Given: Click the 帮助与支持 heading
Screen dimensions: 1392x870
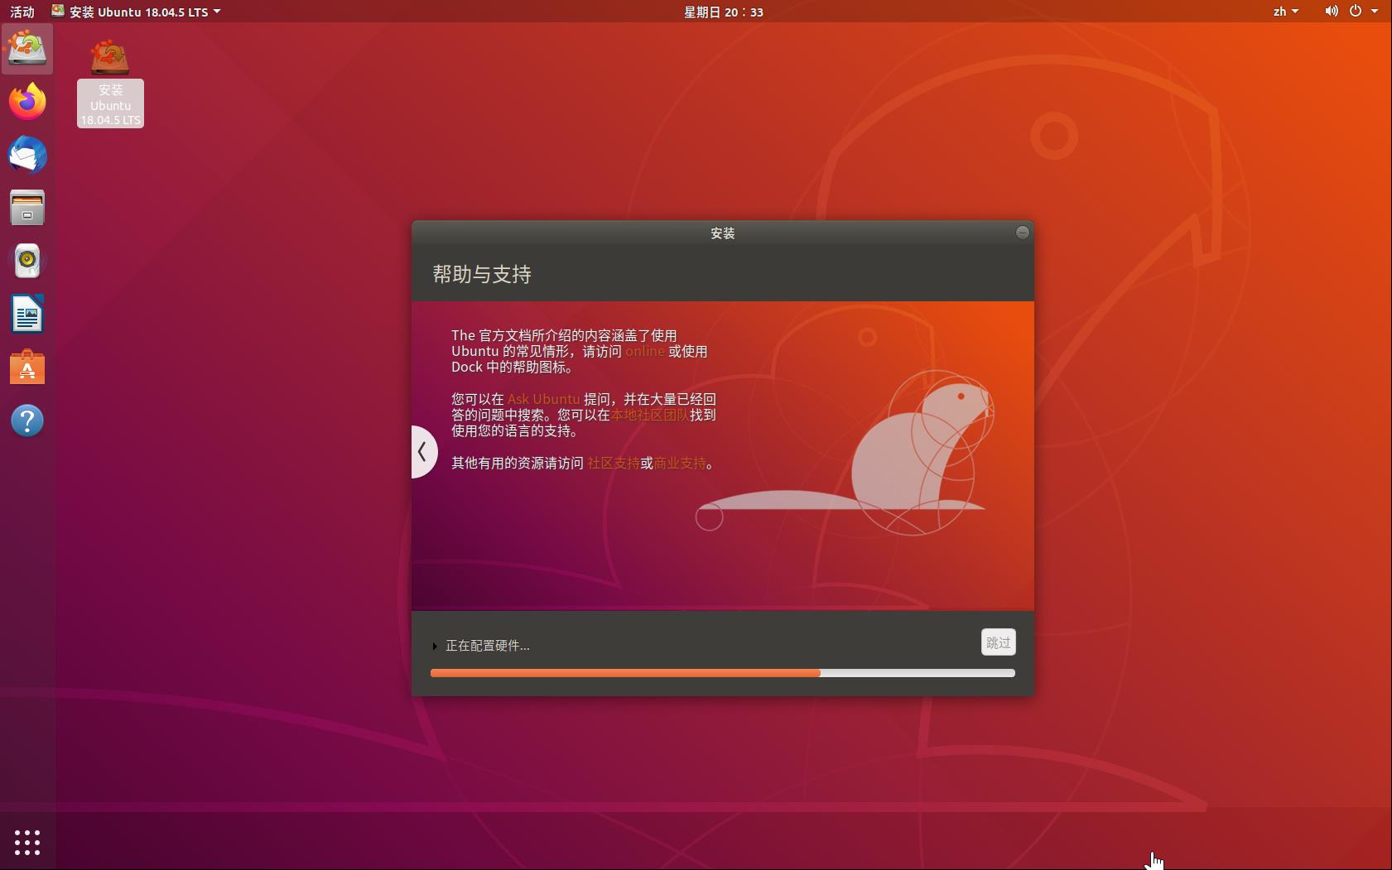Looking at the screenshot, I should pos(482,274).
